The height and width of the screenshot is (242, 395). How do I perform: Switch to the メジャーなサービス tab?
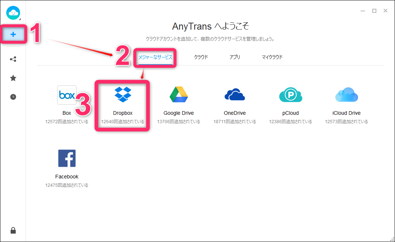[x=155, y=57]
